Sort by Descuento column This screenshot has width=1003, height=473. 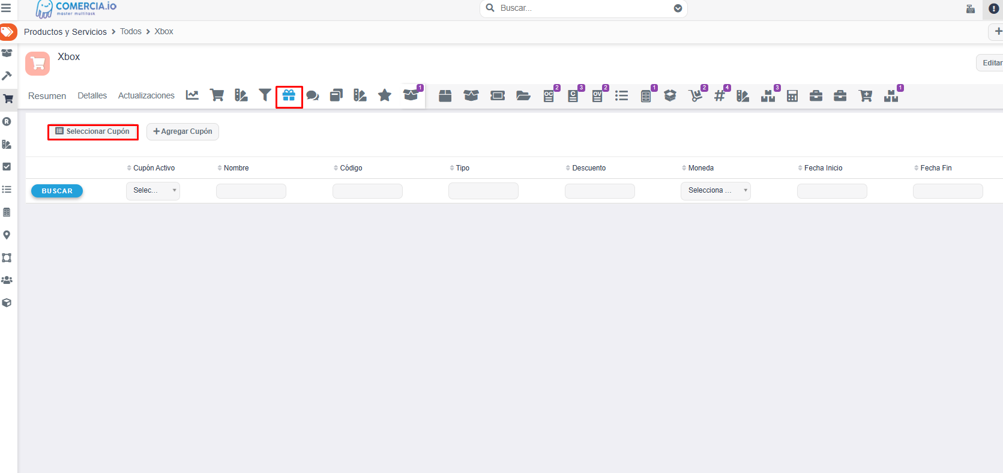tap(586, 168)
